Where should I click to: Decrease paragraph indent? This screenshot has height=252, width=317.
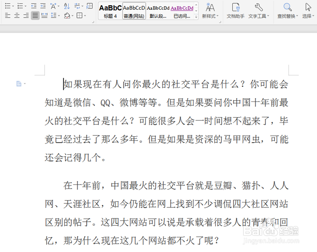tap(34, 6)
